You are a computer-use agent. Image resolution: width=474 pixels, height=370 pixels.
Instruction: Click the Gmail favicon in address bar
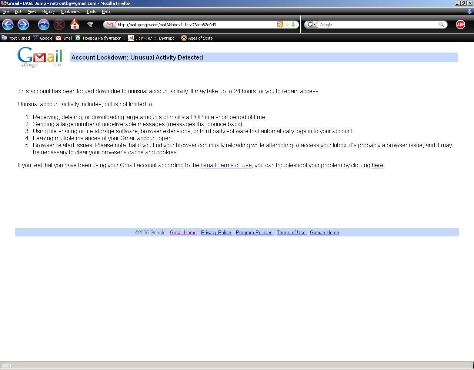109,25
